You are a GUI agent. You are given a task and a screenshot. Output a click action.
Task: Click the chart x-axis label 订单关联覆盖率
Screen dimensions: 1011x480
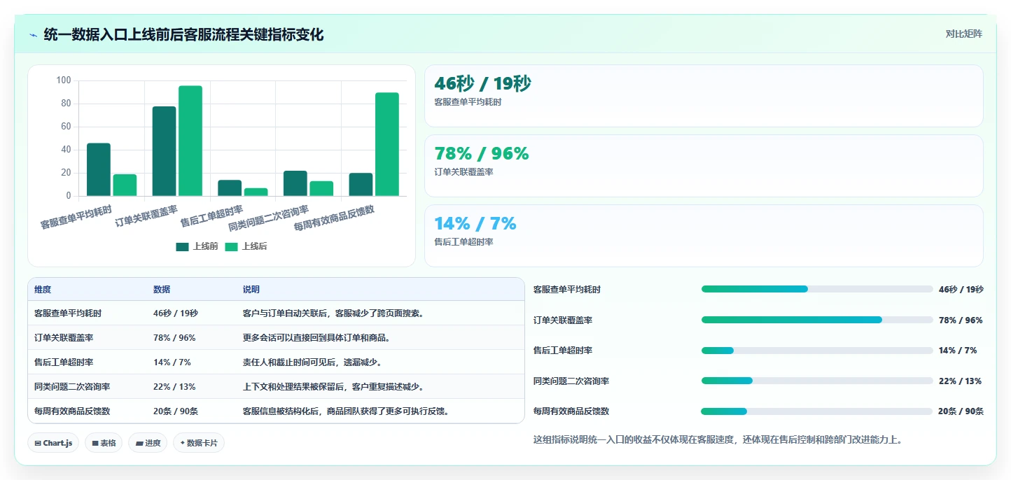pos(146,216)
